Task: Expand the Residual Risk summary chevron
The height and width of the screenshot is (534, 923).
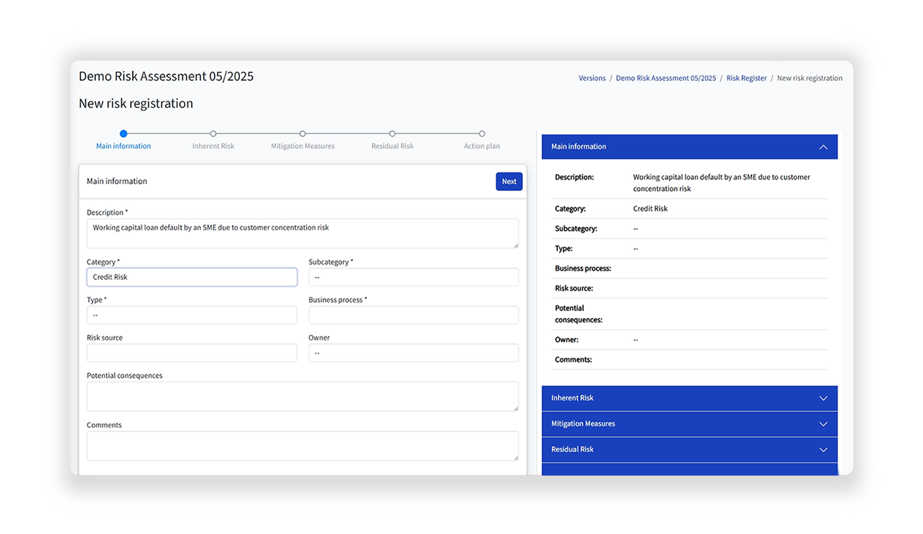Action: pos(822,450)
